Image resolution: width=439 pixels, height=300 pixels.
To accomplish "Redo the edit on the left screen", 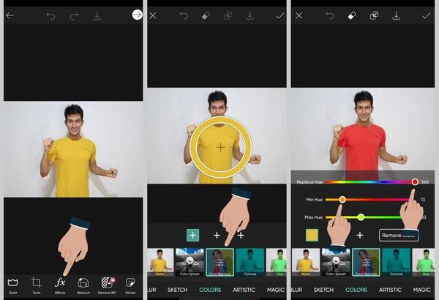I will coord(74,16).
